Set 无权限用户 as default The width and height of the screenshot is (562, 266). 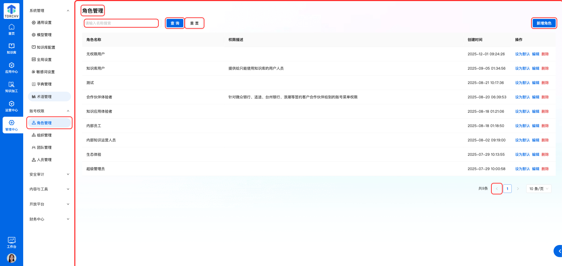point(522,54)
